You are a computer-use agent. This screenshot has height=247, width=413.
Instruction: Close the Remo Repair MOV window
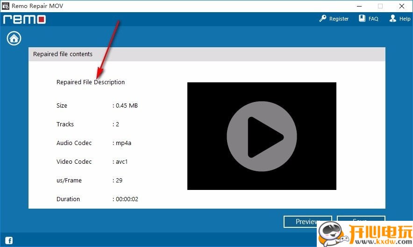pos(402,6)
